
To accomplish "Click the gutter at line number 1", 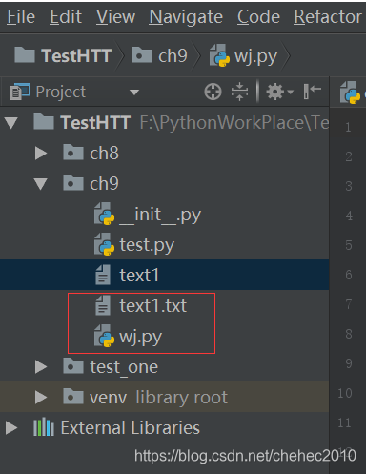I will point(348,127).
